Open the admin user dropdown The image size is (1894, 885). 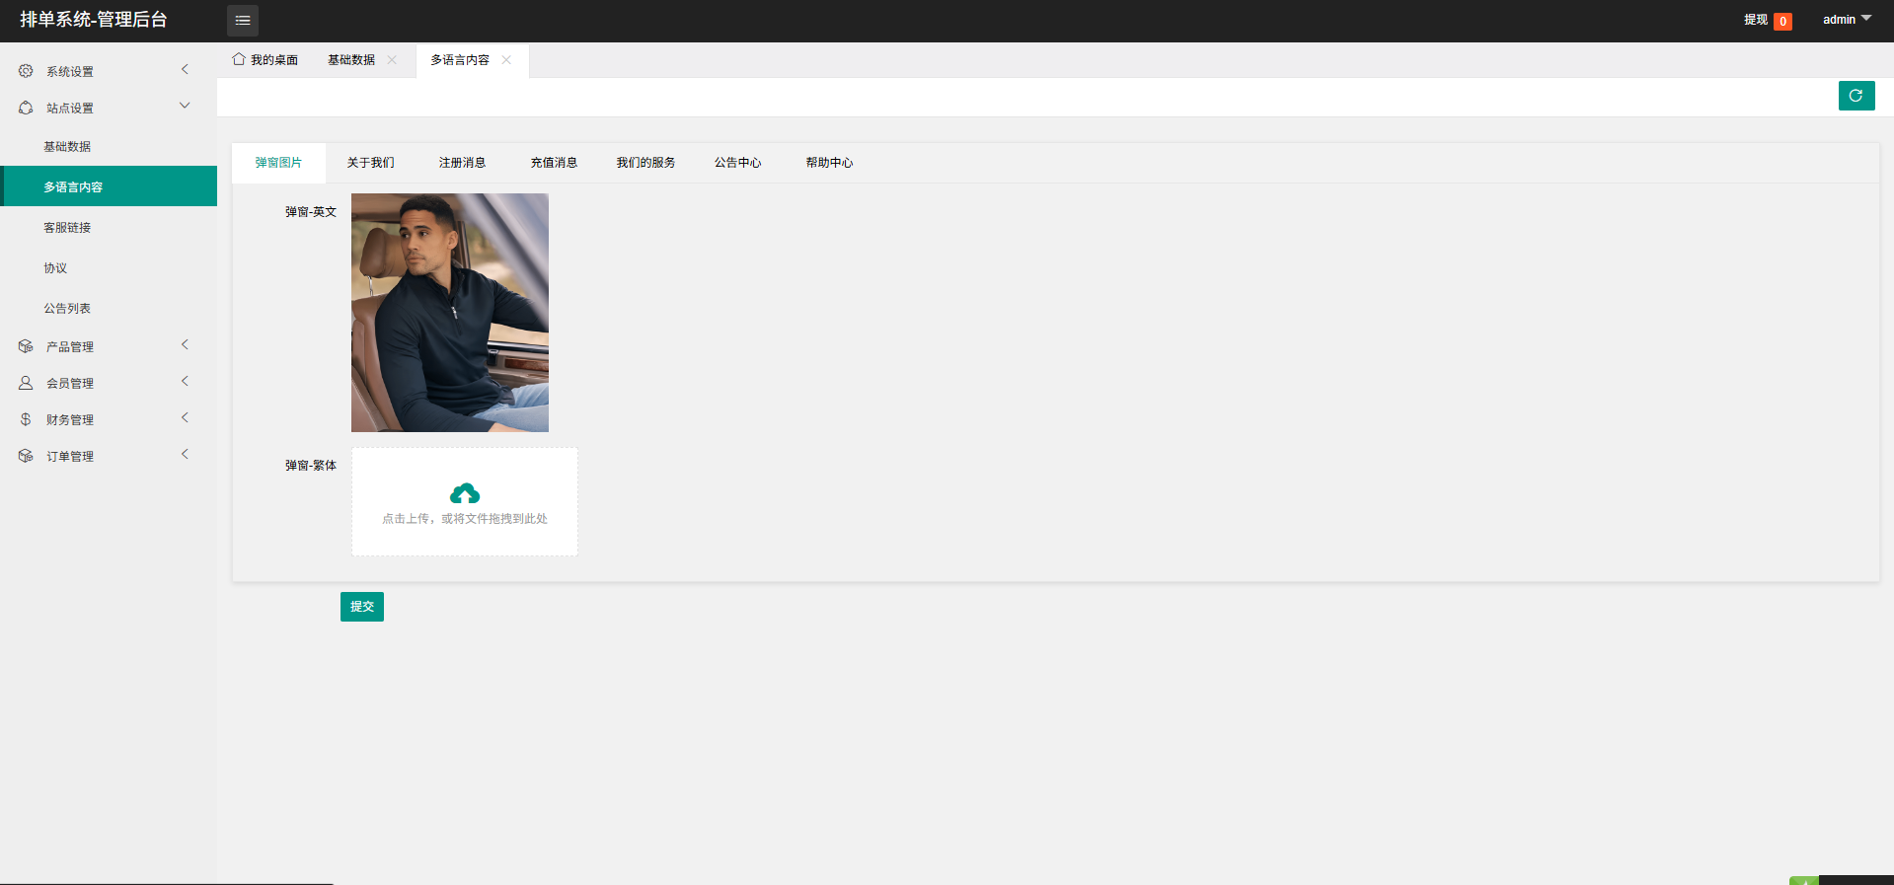[x=1847, y=20]
